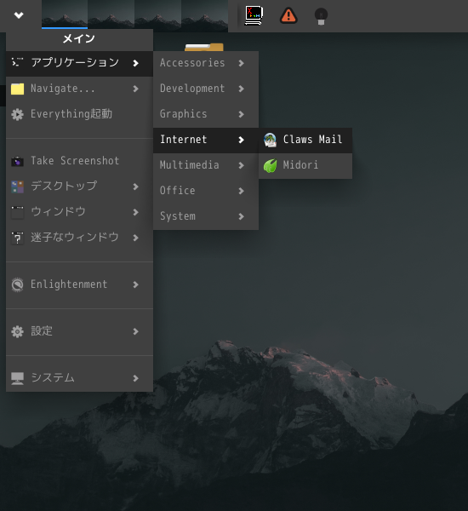Open the folder icon on the desktop
Viewport: 468px width, 511px height.
(x=204, y=47)
